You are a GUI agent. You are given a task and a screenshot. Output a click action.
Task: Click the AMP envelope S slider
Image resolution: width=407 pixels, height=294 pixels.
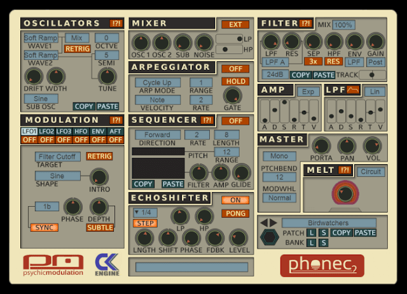pyautogui.click(x=284, y=111)
